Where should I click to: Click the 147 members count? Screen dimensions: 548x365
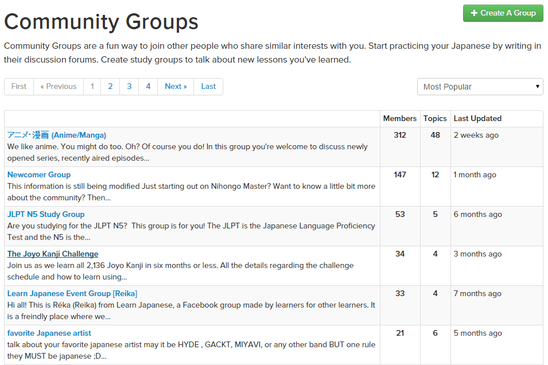click(x=400, y=174)
